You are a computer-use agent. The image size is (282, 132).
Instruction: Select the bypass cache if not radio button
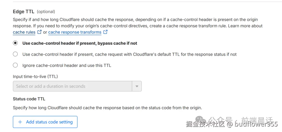(15, 43)
